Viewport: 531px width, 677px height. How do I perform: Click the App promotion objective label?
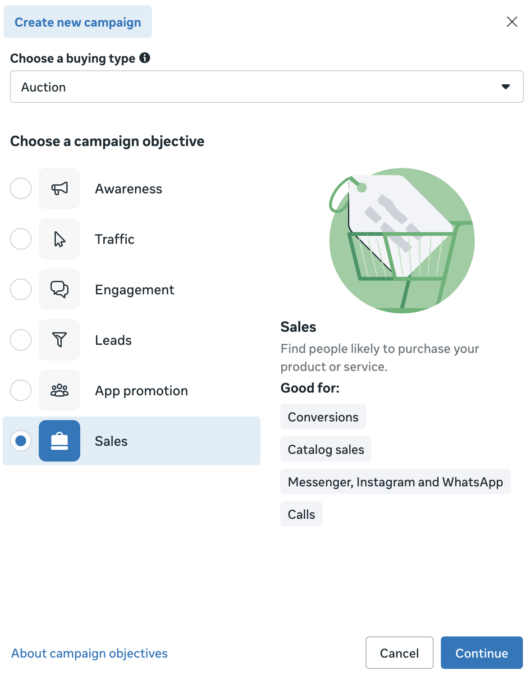click(141, 391)
